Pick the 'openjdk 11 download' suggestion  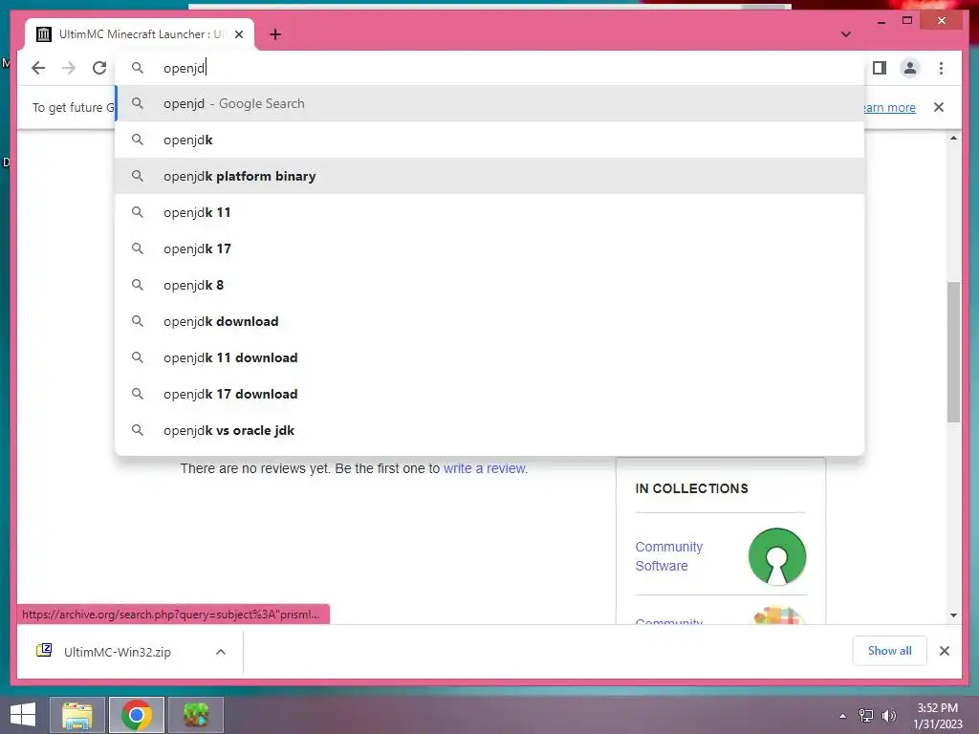[490, 357]
